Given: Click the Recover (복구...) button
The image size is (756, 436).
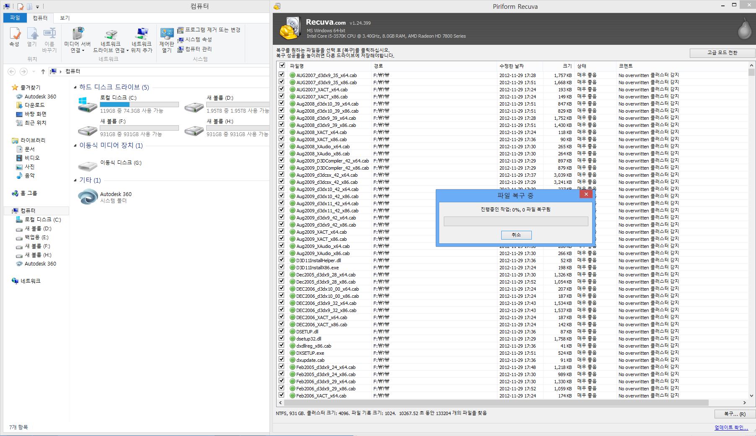Looking at the screenshot, I should [735, 414].
